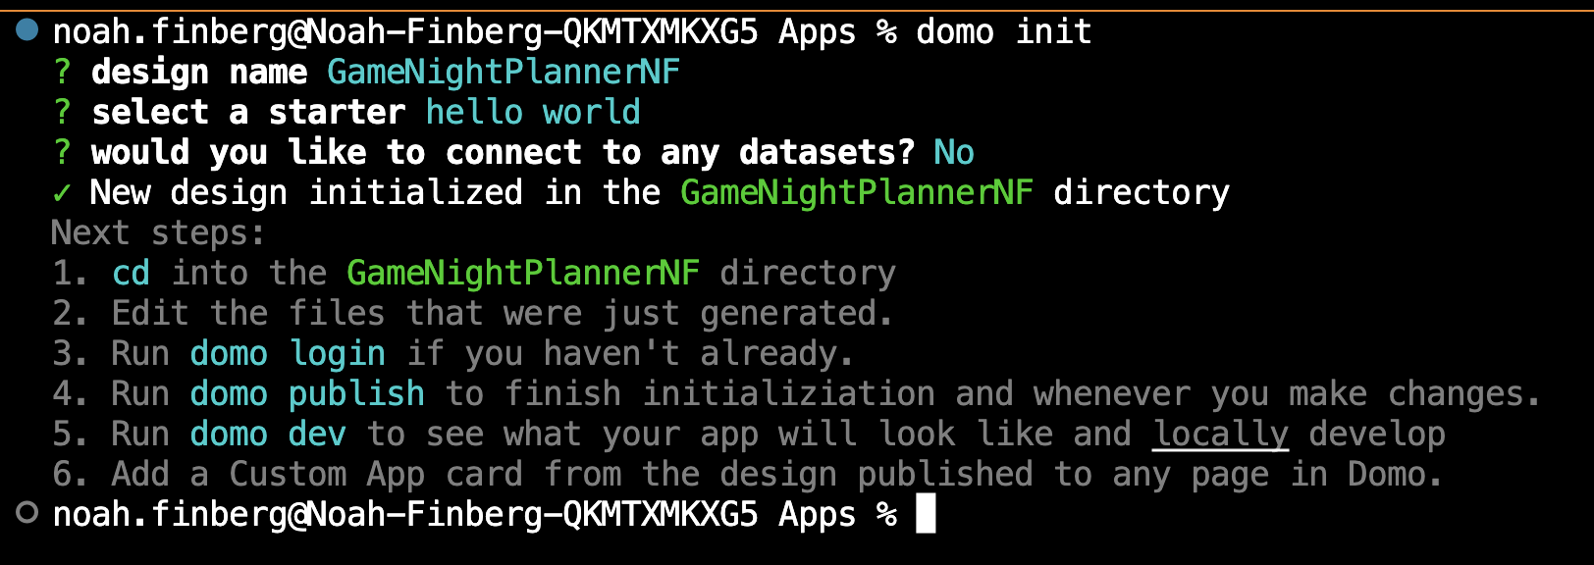Click the green checkmark before "New design initialized"
The image size is (1594, 565).
coord(62,193)
